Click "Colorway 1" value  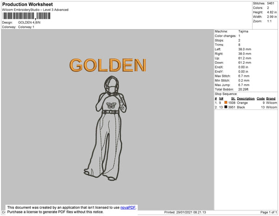[26, 27]
